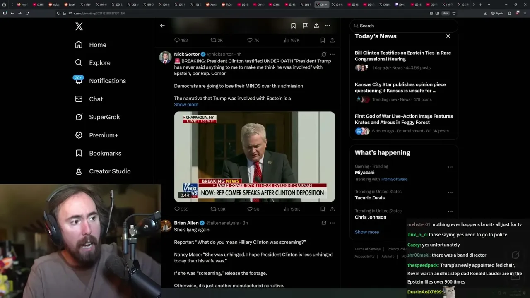530x298 pixels.
Task: Share the post with 167K views
Action: pos(332,40)
